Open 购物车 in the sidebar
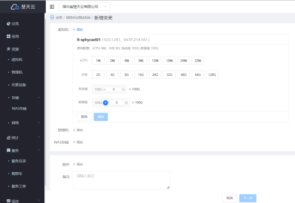 [x=17, y=173]
